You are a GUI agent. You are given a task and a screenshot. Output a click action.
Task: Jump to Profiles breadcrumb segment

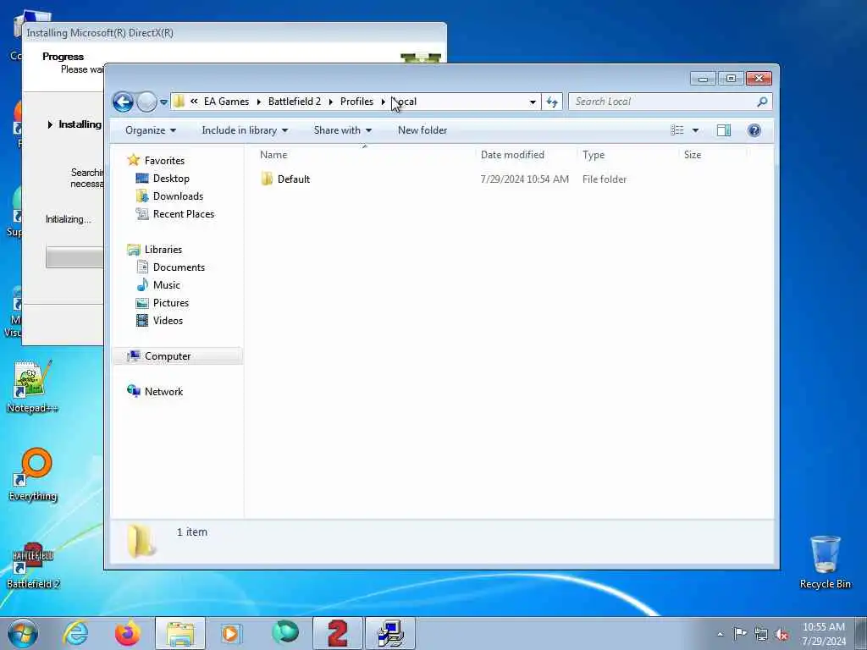click(356, 102)
